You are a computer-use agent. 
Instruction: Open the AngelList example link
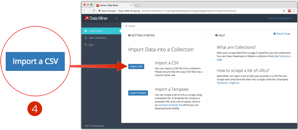tap(234, 83)
